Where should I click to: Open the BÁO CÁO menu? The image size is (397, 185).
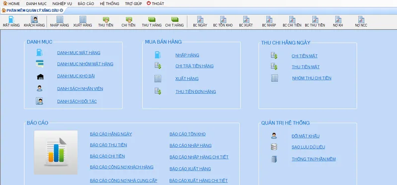click(86, 3)
